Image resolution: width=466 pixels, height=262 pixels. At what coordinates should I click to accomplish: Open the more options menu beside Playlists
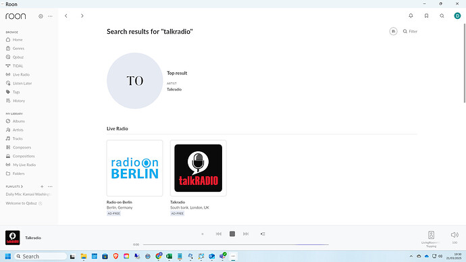(50, 186)
